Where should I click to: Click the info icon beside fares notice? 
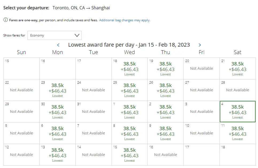click(6, 20)
